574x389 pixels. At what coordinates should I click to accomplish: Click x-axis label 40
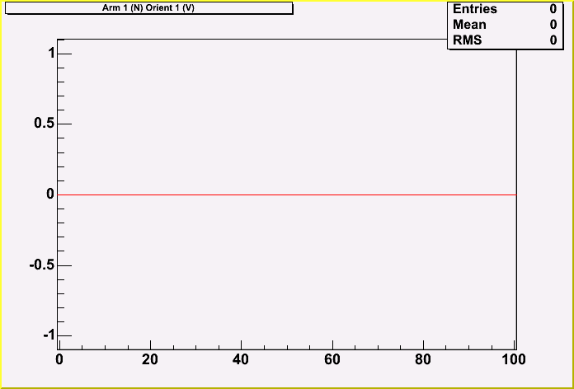241,359
